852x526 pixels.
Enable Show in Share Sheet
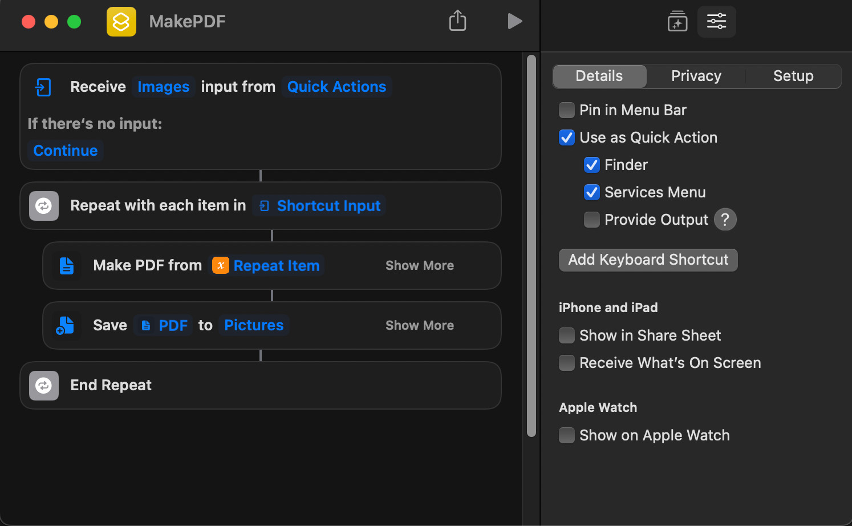coord(567,335)
